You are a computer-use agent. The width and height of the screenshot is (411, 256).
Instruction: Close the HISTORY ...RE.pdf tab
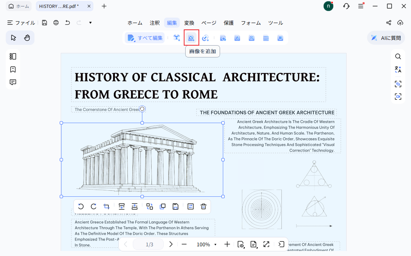(x=89, y=6)
